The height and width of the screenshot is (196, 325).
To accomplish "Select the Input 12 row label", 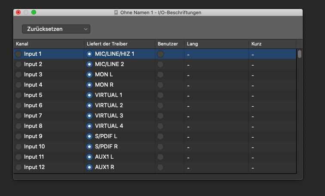I will pyautogui.click(x=34, y=167).
